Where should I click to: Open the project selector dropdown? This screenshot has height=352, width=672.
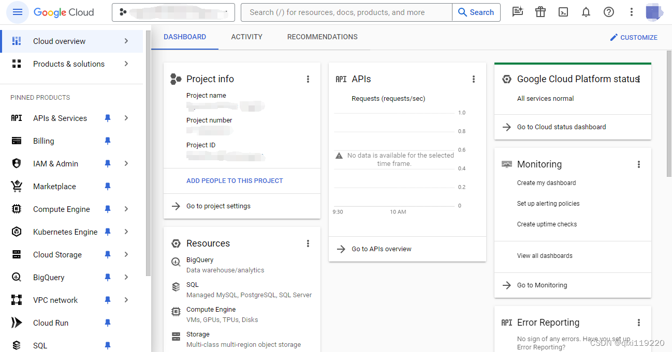[x=173, y=12]
